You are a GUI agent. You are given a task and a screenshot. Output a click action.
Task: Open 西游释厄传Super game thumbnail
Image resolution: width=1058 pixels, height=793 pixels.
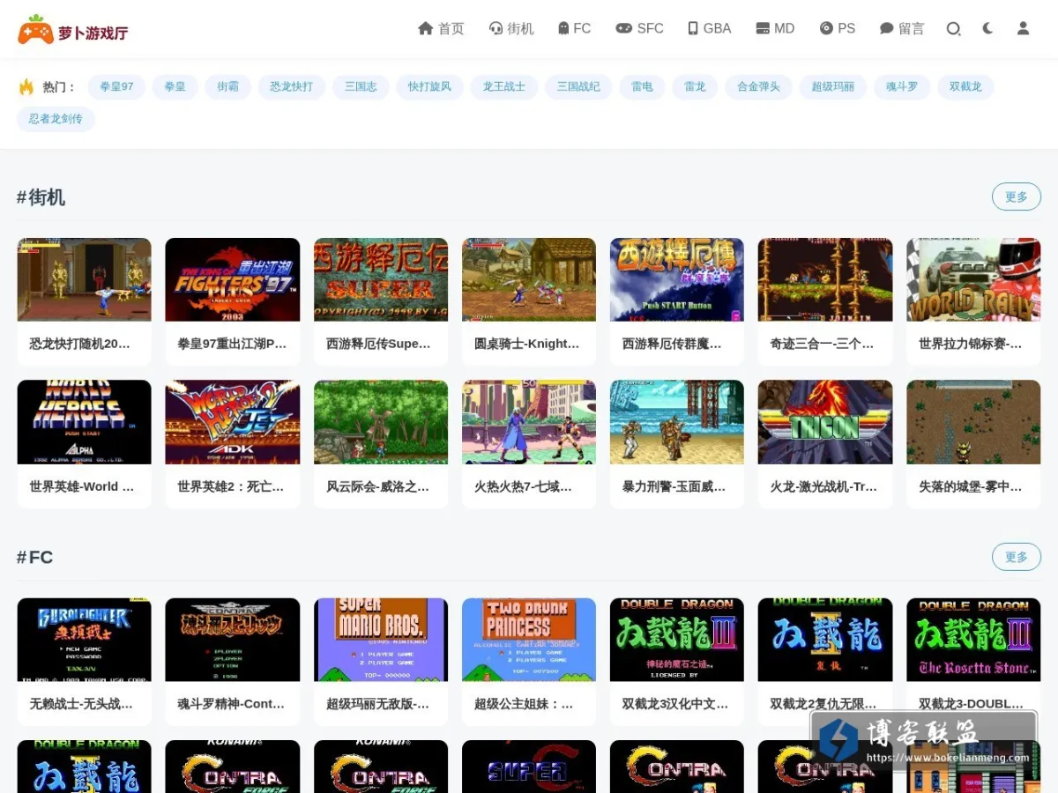pyautogui.click(x=381, y=279)
